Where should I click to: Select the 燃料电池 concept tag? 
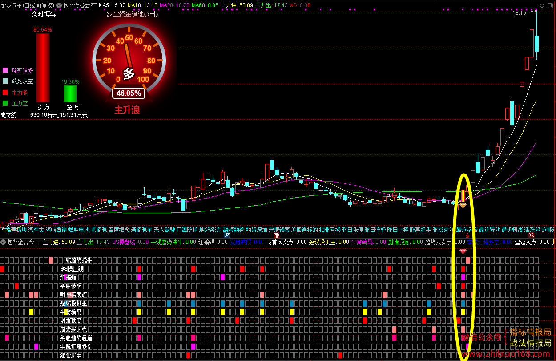coord(79,230)
